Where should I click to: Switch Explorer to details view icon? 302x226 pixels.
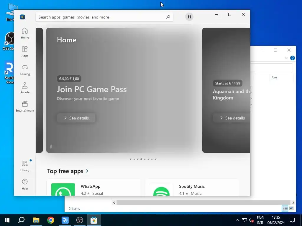(285, 208)
